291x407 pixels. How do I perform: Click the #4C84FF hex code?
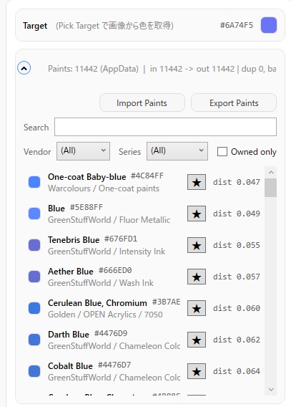coord(147,176)
